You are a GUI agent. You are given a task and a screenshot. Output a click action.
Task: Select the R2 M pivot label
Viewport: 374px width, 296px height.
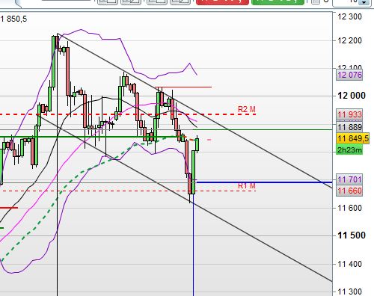(247, 109)
